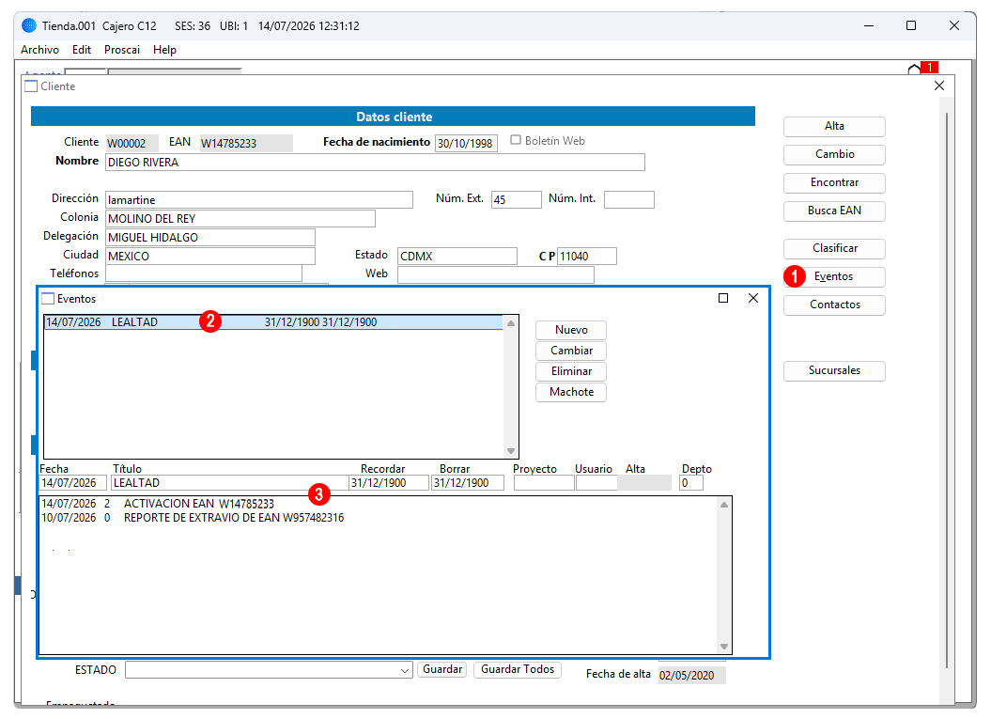Click the ACTIVACION EAN W14785233 note line
The width and height of the screenshot is (991, 719).
[x=158, y=504]
